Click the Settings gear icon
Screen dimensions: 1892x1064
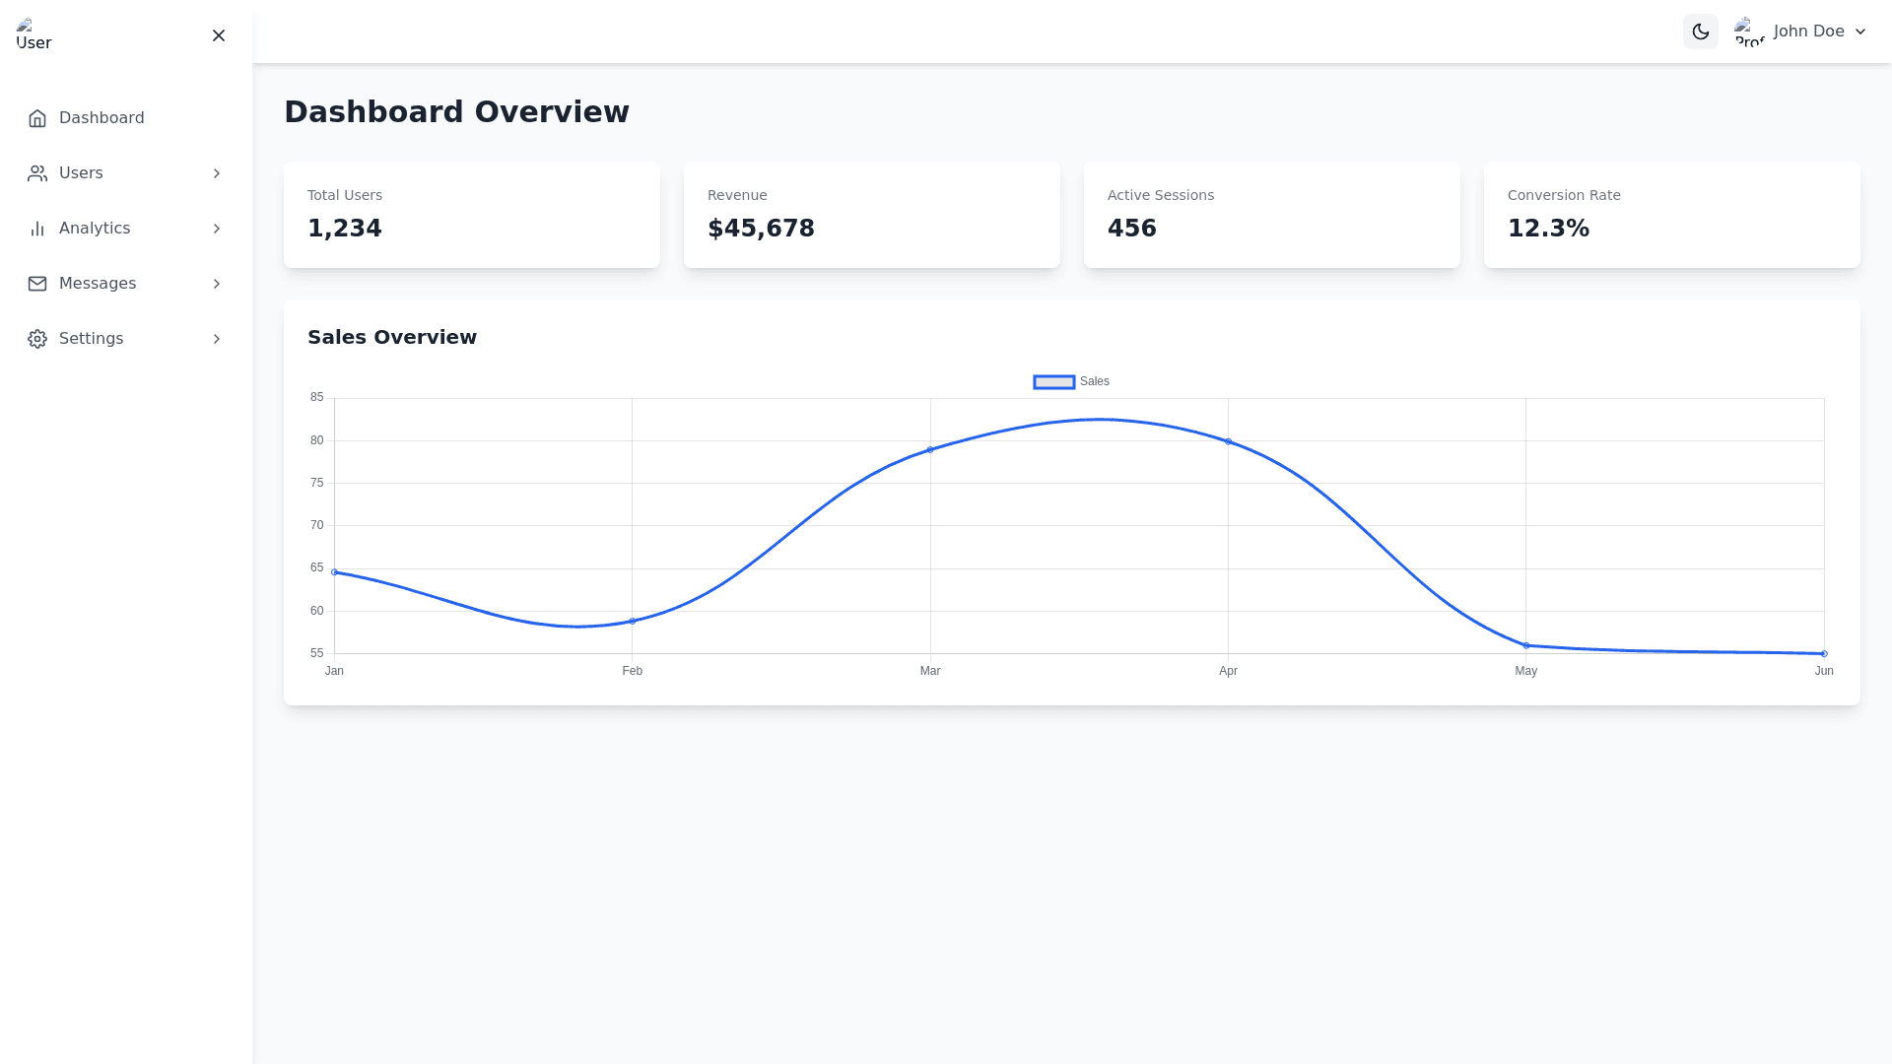coord(37,339)
